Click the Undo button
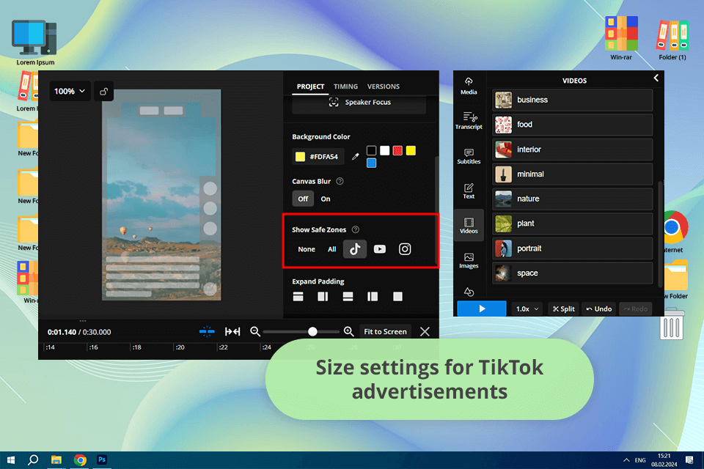The width and height of the screenshot is (704, 469). (599, 309)
